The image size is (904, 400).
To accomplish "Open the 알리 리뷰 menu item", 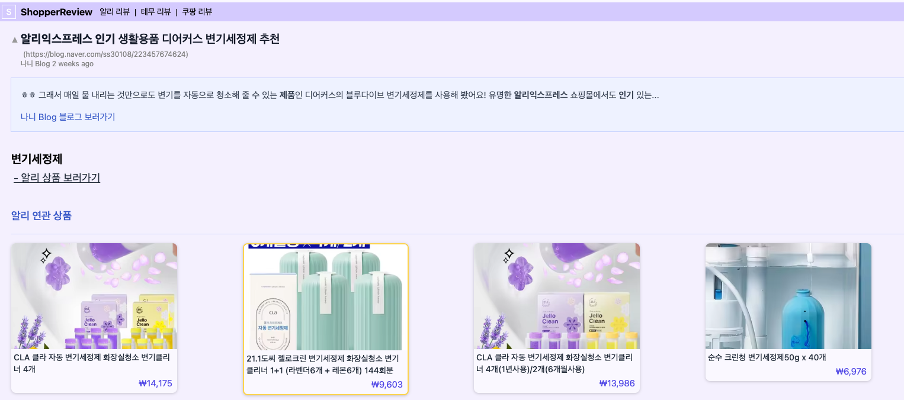I will click(x=114, y=12).
